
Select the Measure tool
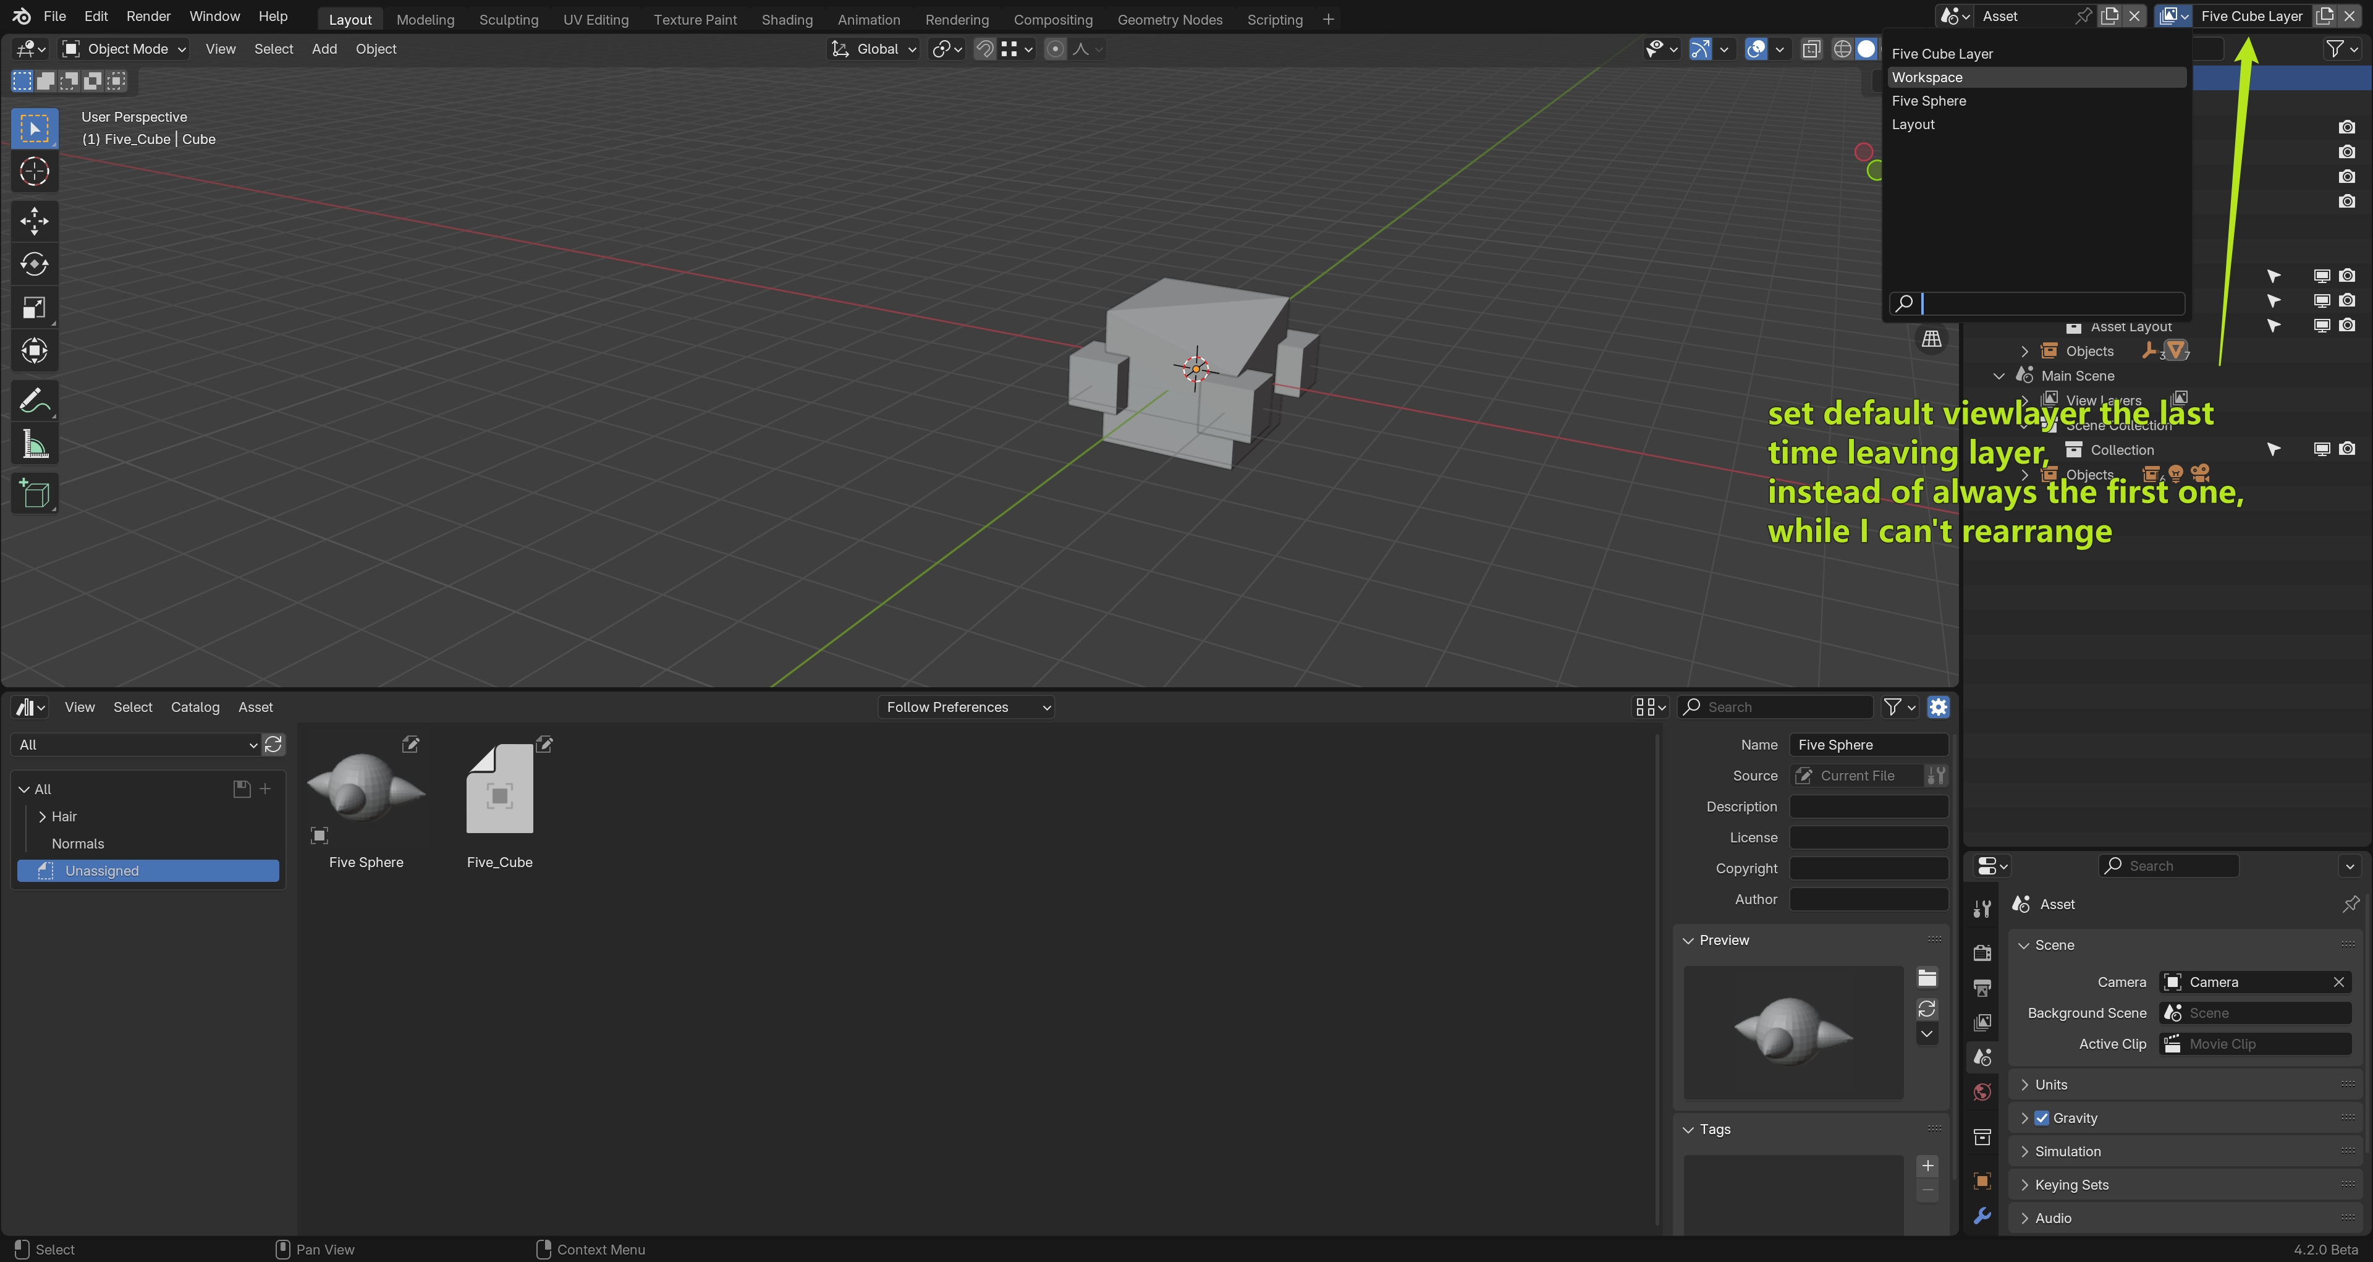click(34, 445)
